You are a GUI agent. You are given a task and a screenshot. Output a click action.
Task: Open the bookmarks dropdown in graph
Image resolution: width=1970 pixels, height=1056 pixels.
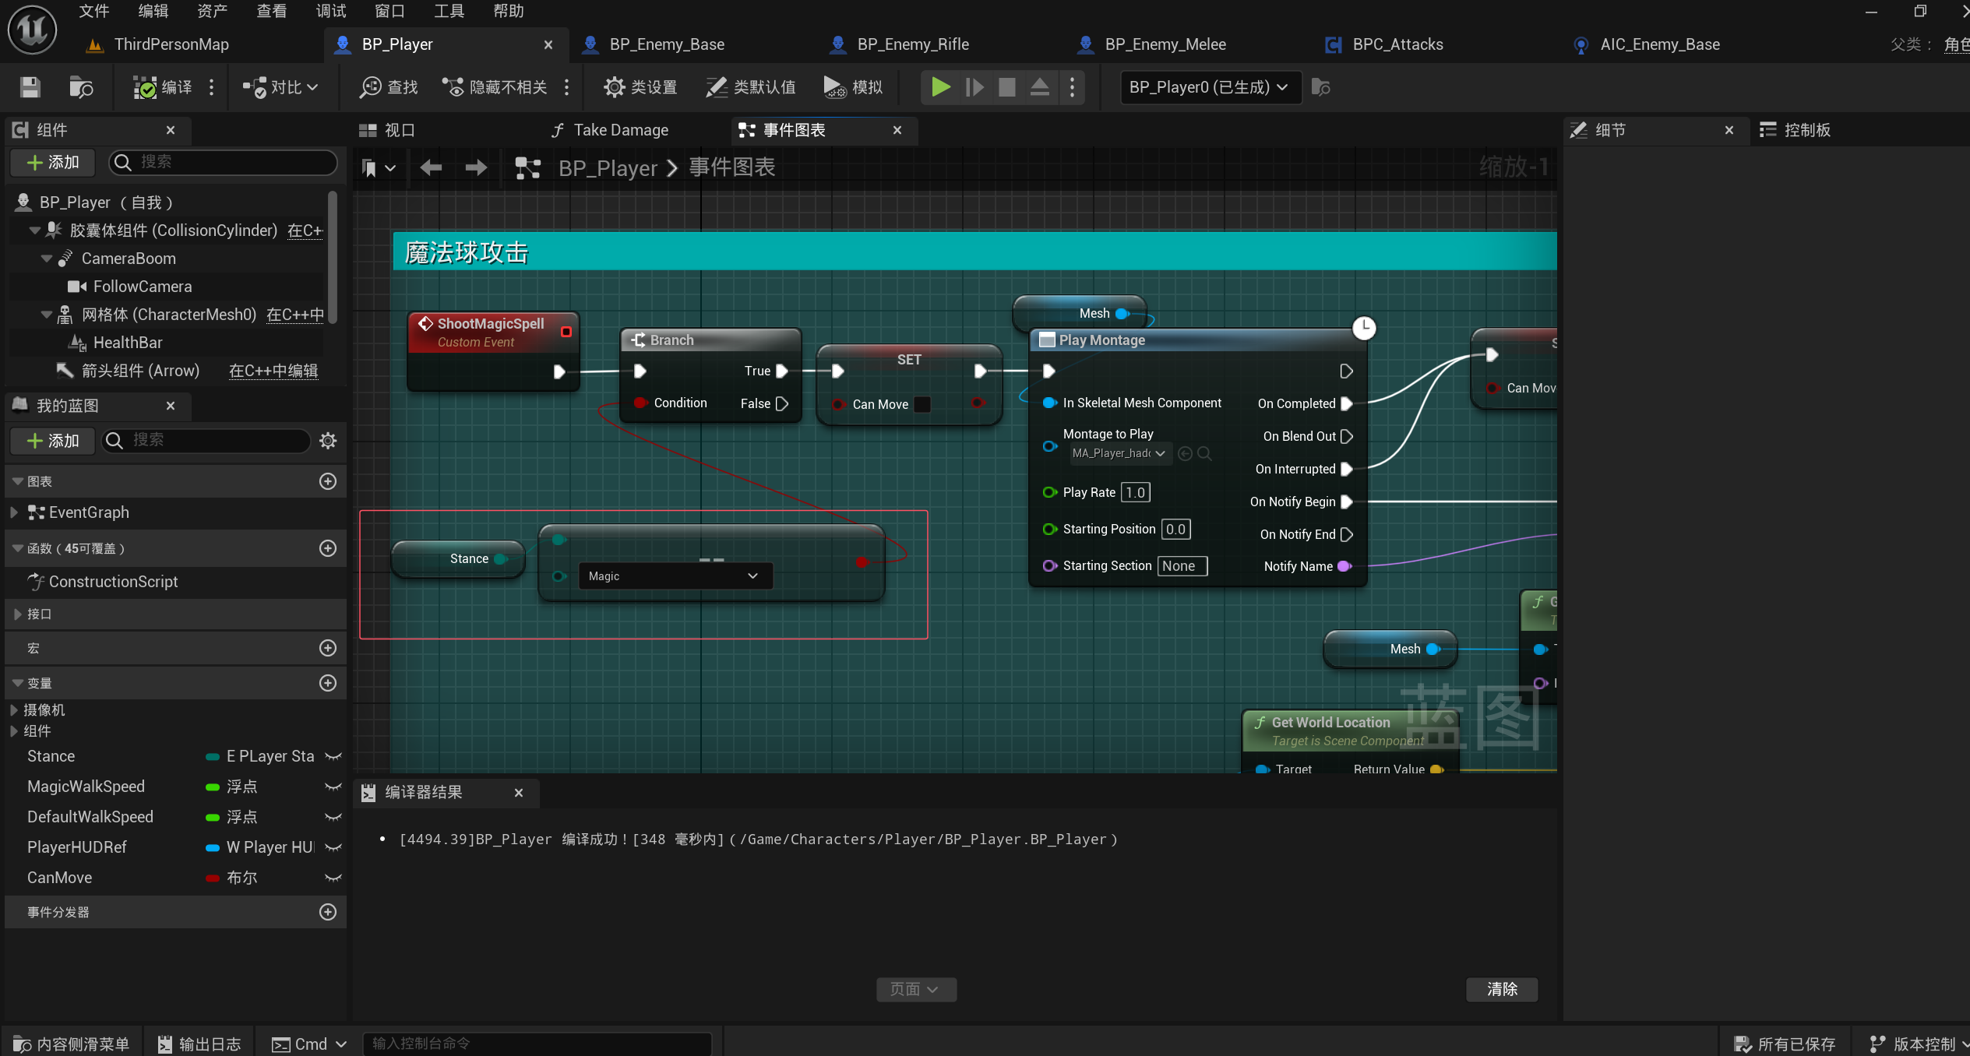(x=379, y=167)
